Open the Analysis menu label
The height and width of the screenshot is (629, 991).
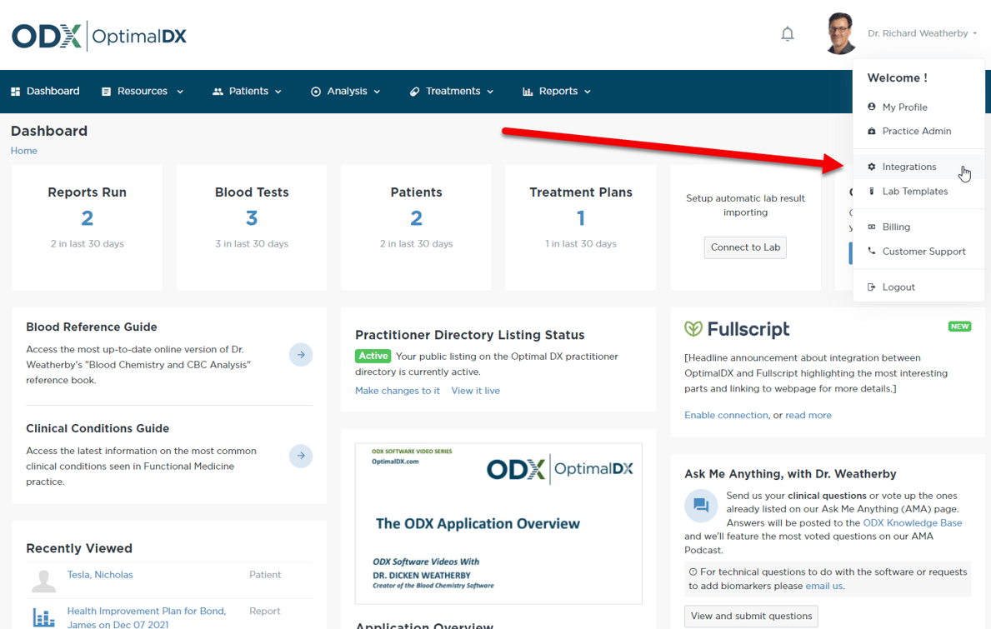click(347, 91)
